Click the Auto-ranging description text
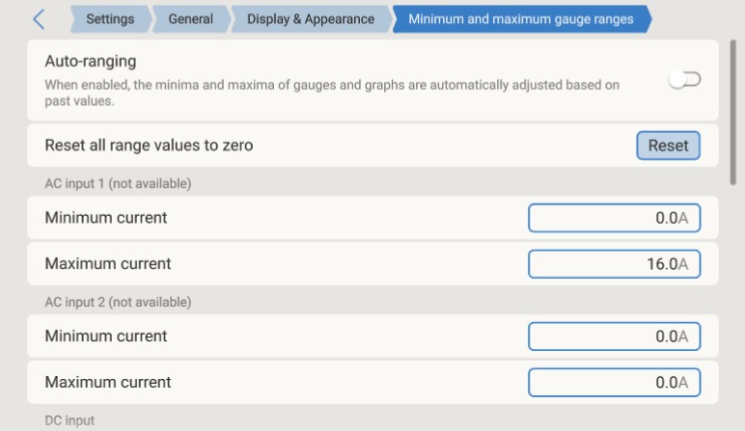This screenshot has width=745, height=431. (332, 93)
